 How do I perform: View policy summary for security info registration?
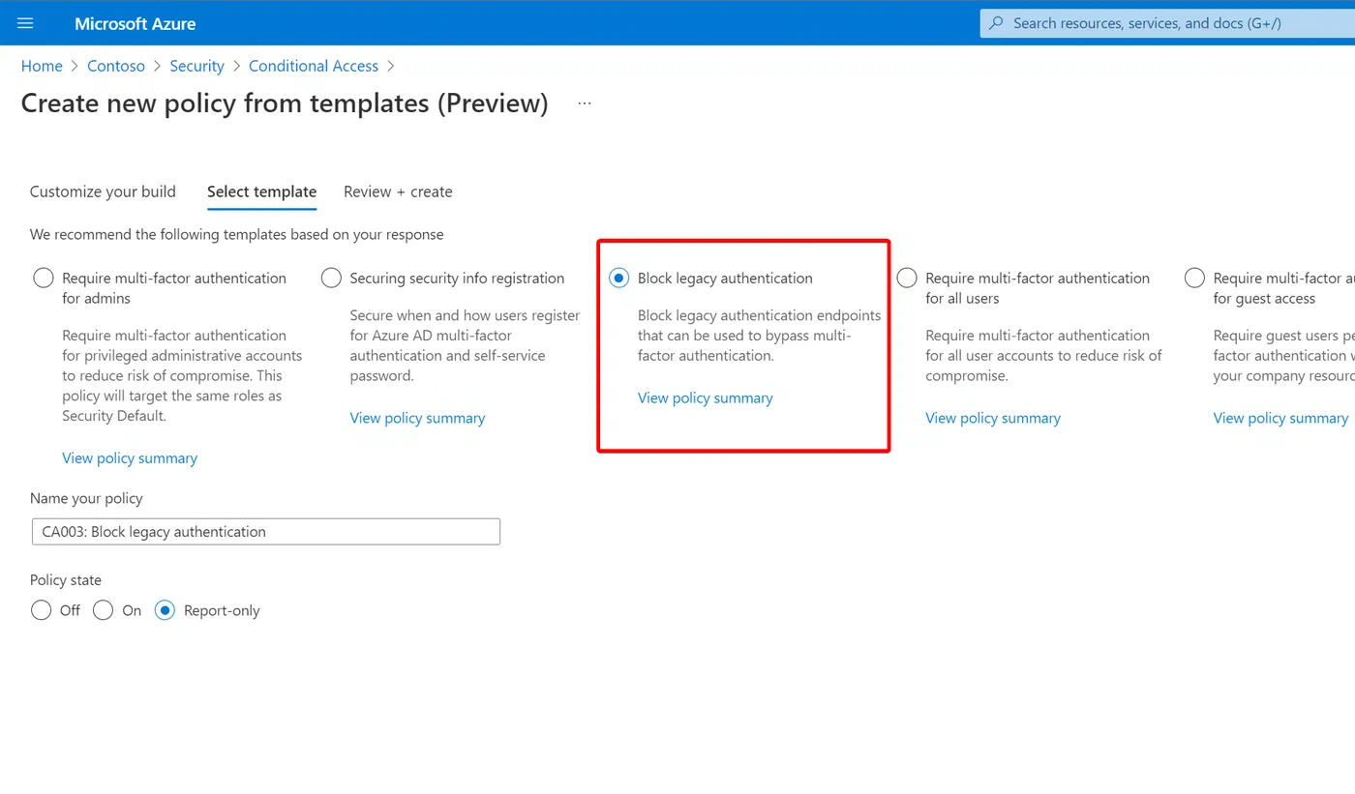point(417,418)
